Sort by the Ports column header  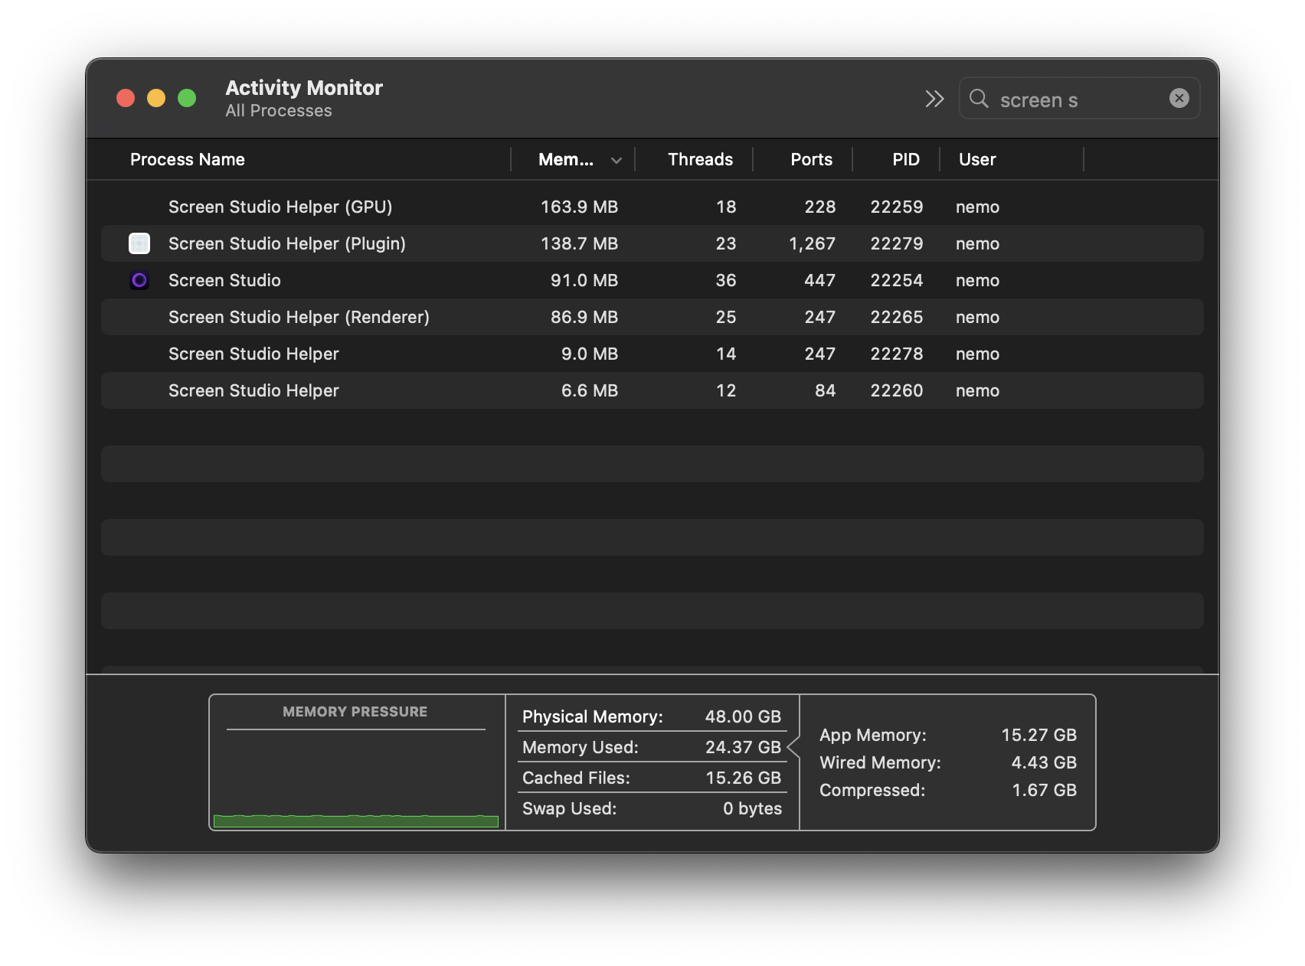click(x=811, y=159)
